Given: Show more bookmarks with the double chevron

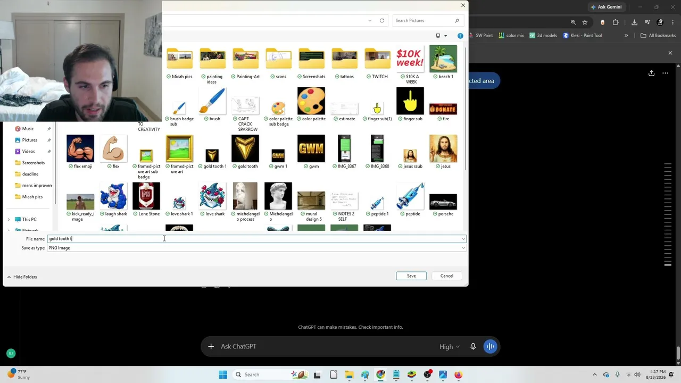Looking at the screenshot, I should [626, 36].
